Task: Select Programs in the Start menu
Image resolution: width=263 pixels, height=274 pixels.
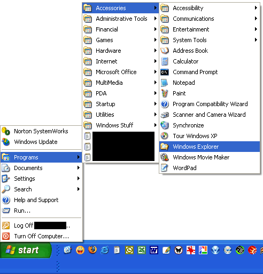Action: [x=41, y=157]
